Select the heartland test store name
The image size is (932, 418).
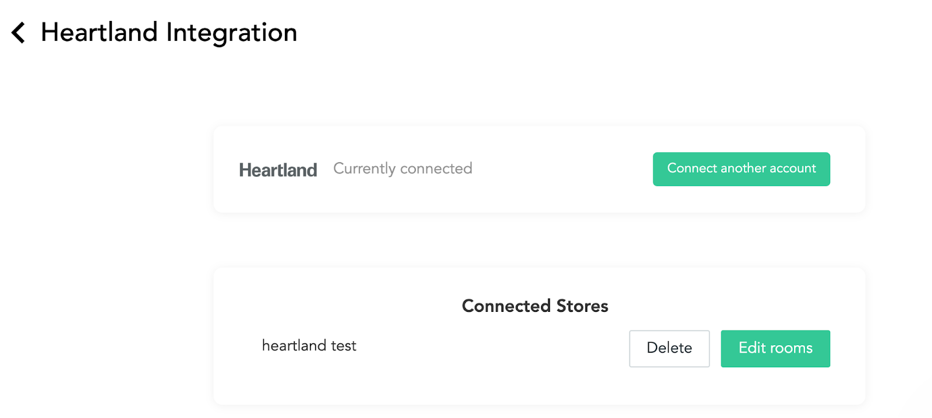(309, 345)
